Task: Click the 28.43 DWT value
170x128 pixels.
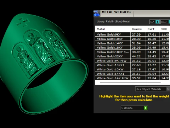Action: 152,56
